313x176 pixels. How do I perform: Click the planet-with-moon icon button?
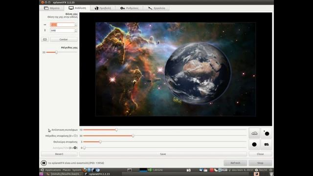pos(266,133)
